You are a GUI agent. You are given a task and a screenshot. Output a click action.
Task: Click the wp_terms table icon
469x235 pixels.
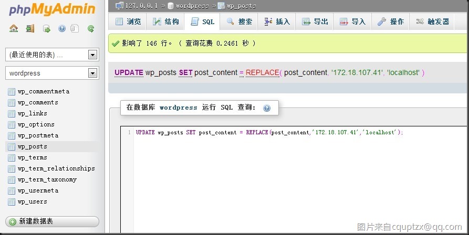pos(12,158)
